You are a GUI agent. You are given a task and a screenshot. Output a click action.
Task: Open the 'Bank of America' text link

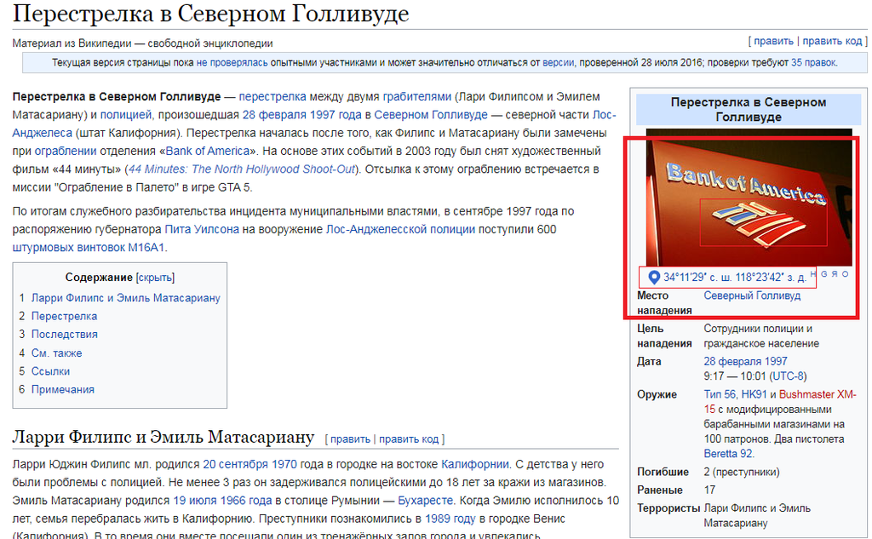[x=208, y=151]
